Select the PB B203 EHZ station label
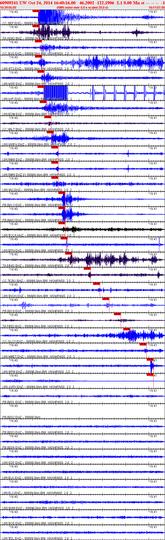 tap(37, 432)
